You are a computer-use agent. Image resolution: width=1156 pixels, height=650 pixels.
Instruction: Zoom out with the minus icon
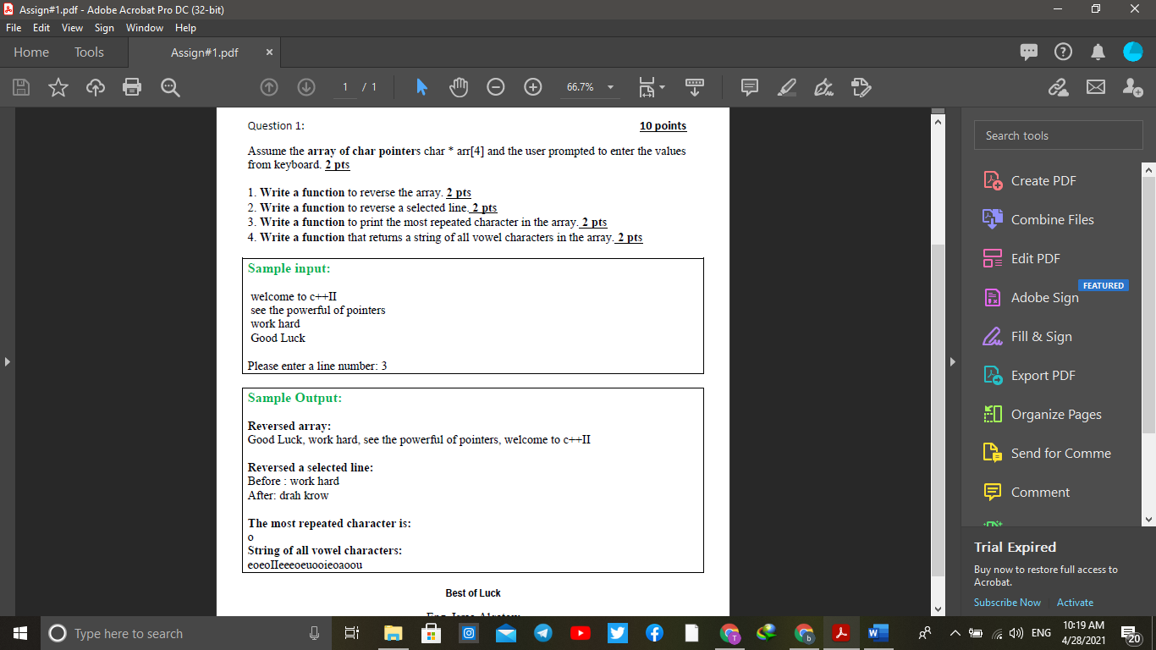496,87
